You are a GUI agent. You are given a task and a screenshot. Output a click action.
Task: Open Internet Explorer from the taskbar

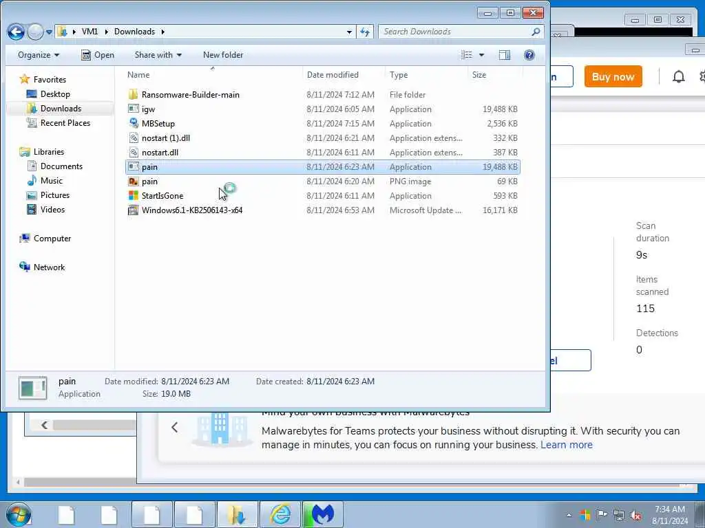point(280,514)
